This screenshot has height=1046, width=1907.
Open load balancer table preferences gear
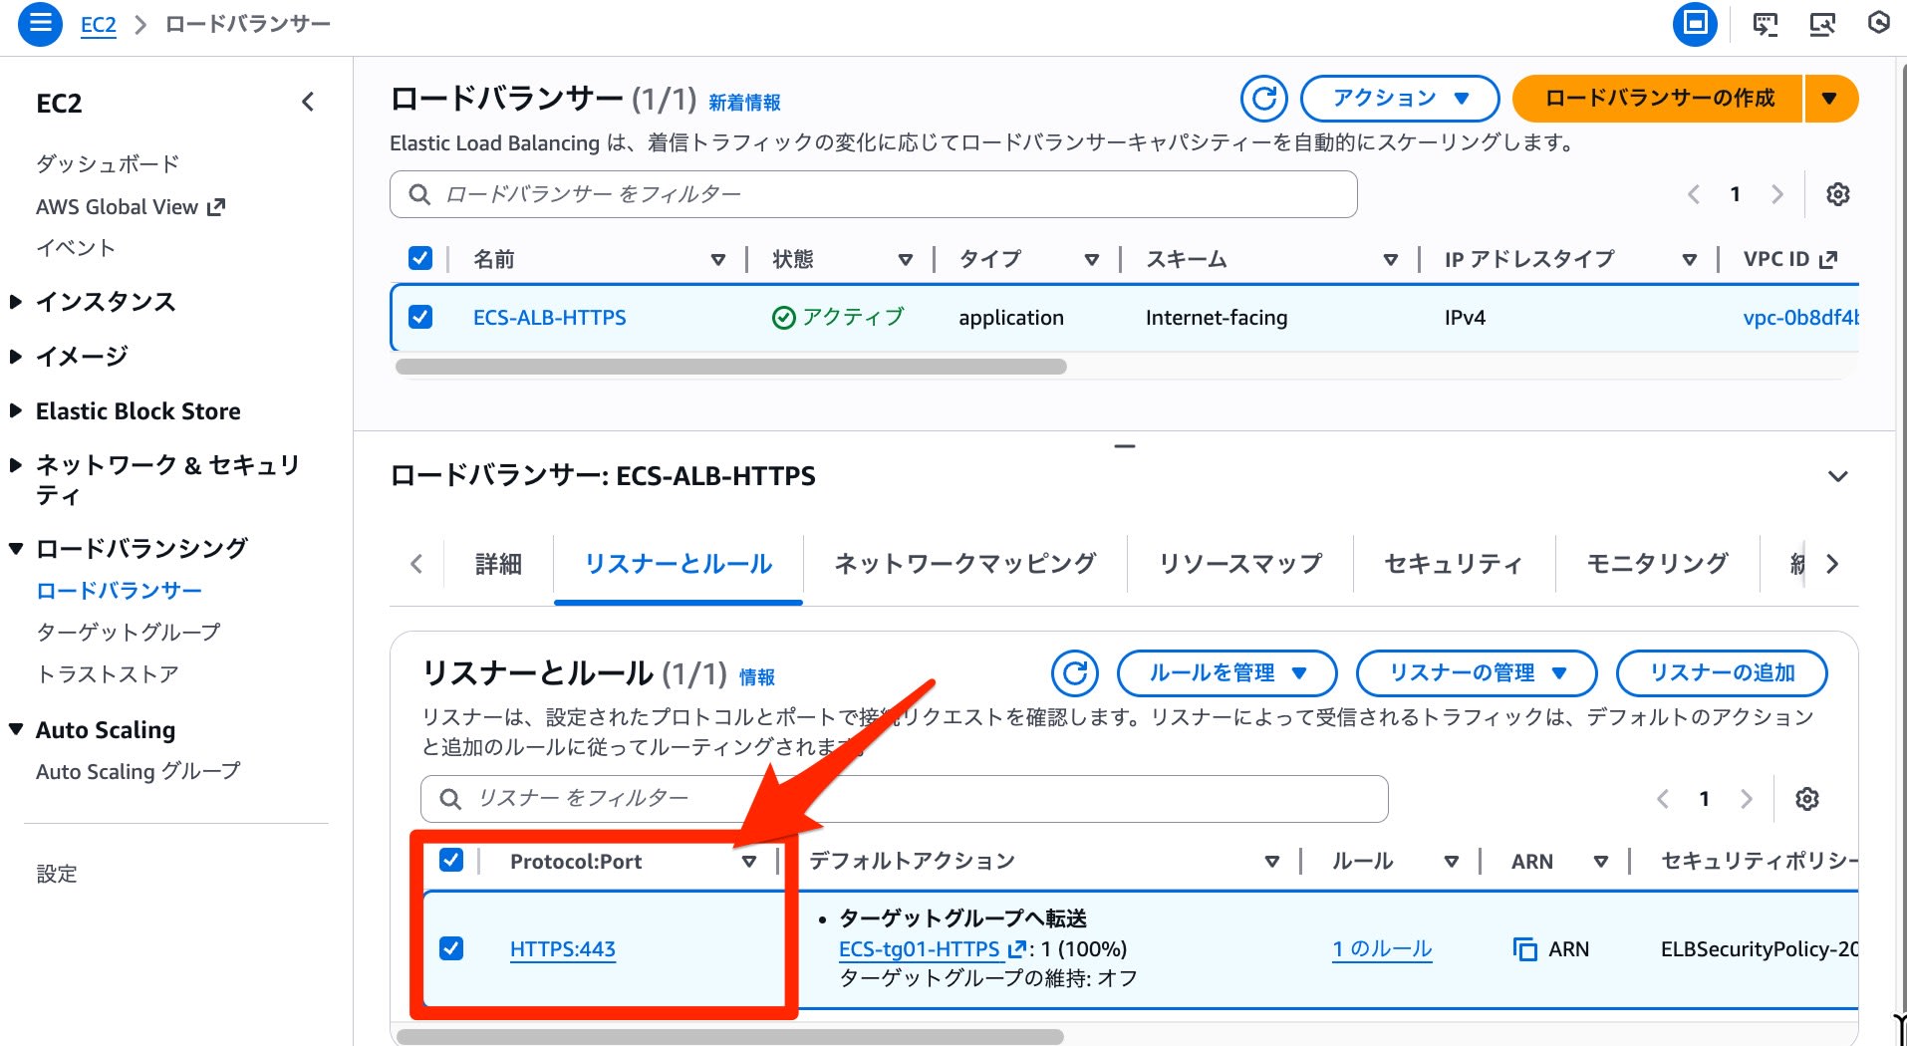click(x=1838, y=194)
